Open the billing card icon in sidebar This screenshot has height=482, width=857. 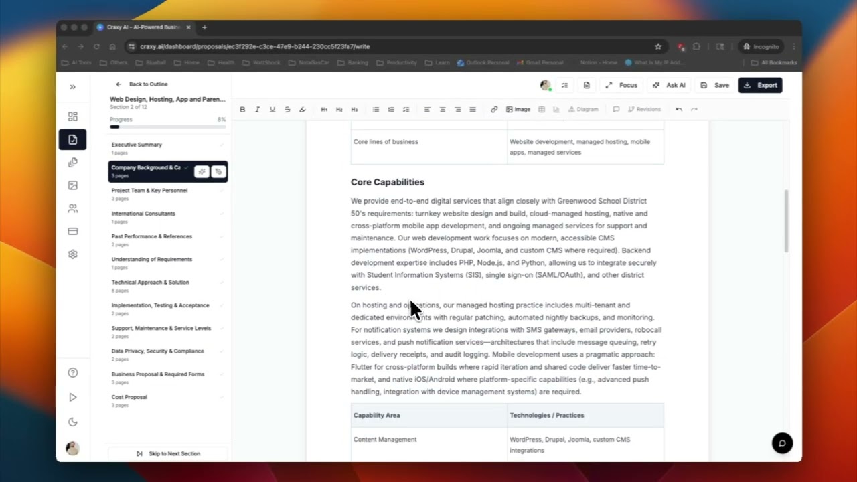pyautogui.click(x=72, y=231)
